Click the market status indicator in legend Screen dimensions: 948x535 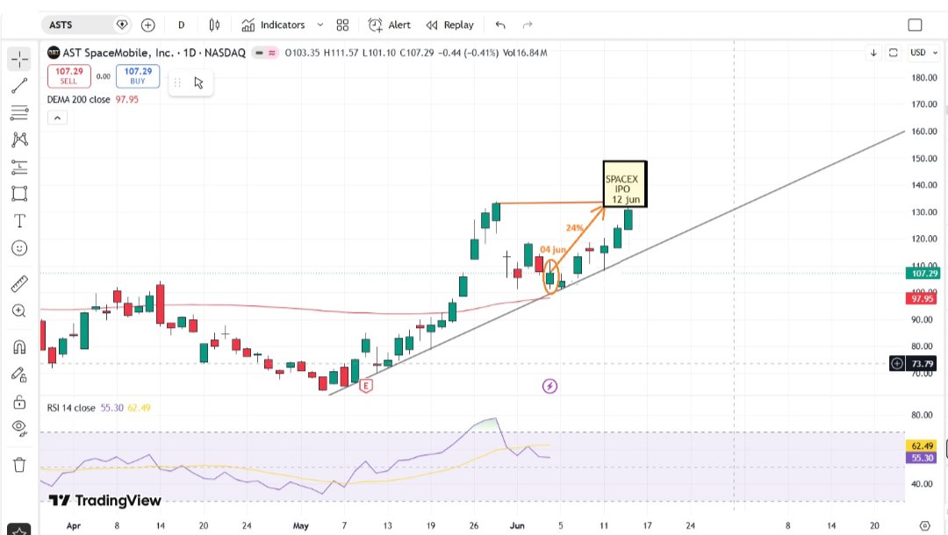259,53
